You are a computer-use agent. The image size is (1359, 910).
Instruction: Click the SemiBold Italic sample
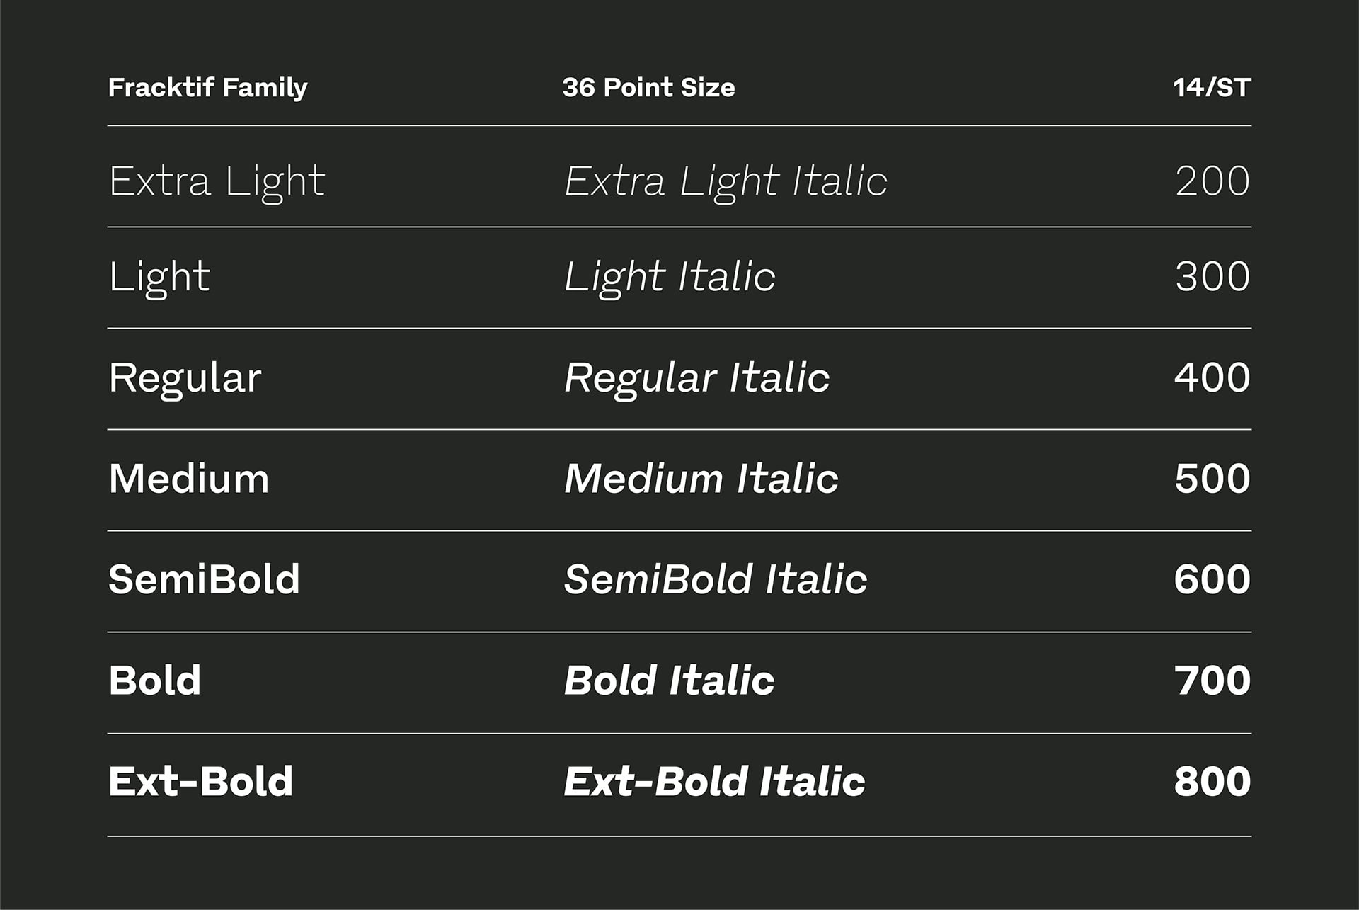tap(716, 579)
